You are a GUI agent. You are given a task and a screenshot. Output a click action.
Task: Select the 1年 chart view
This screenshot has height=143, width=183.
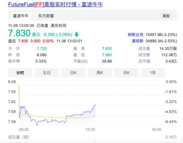[x=153, y=73]
